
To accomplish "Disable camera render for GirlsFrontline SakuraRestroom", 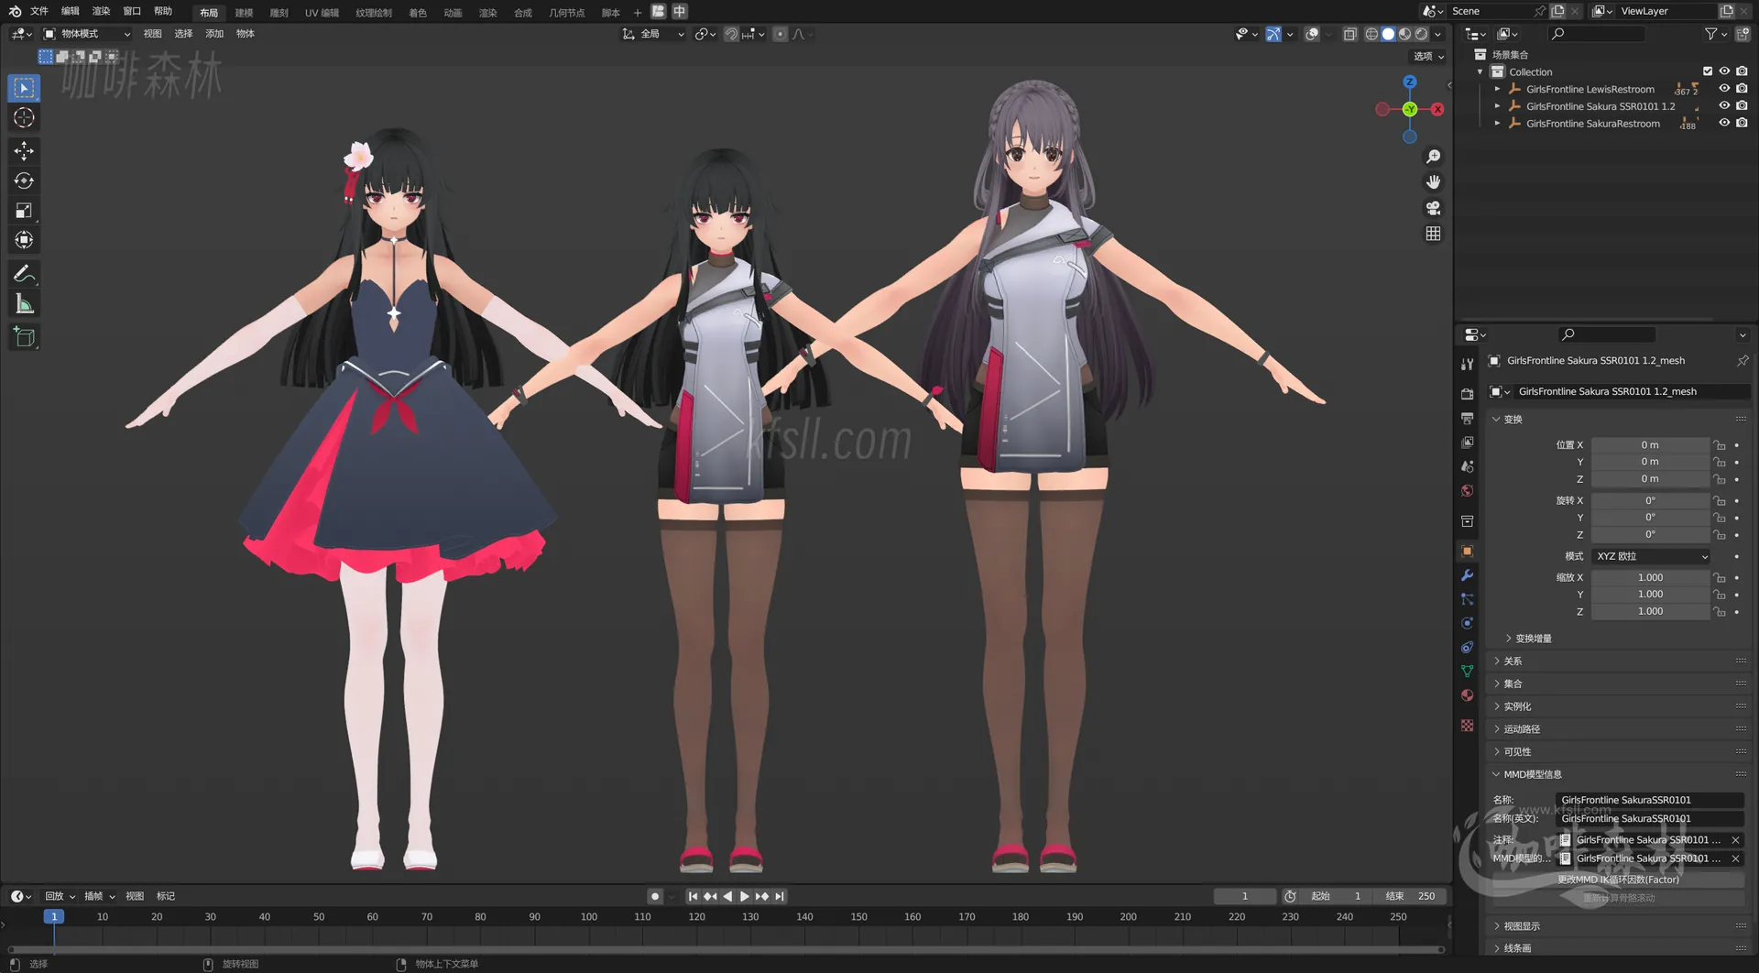I will tap(1743, 123).
